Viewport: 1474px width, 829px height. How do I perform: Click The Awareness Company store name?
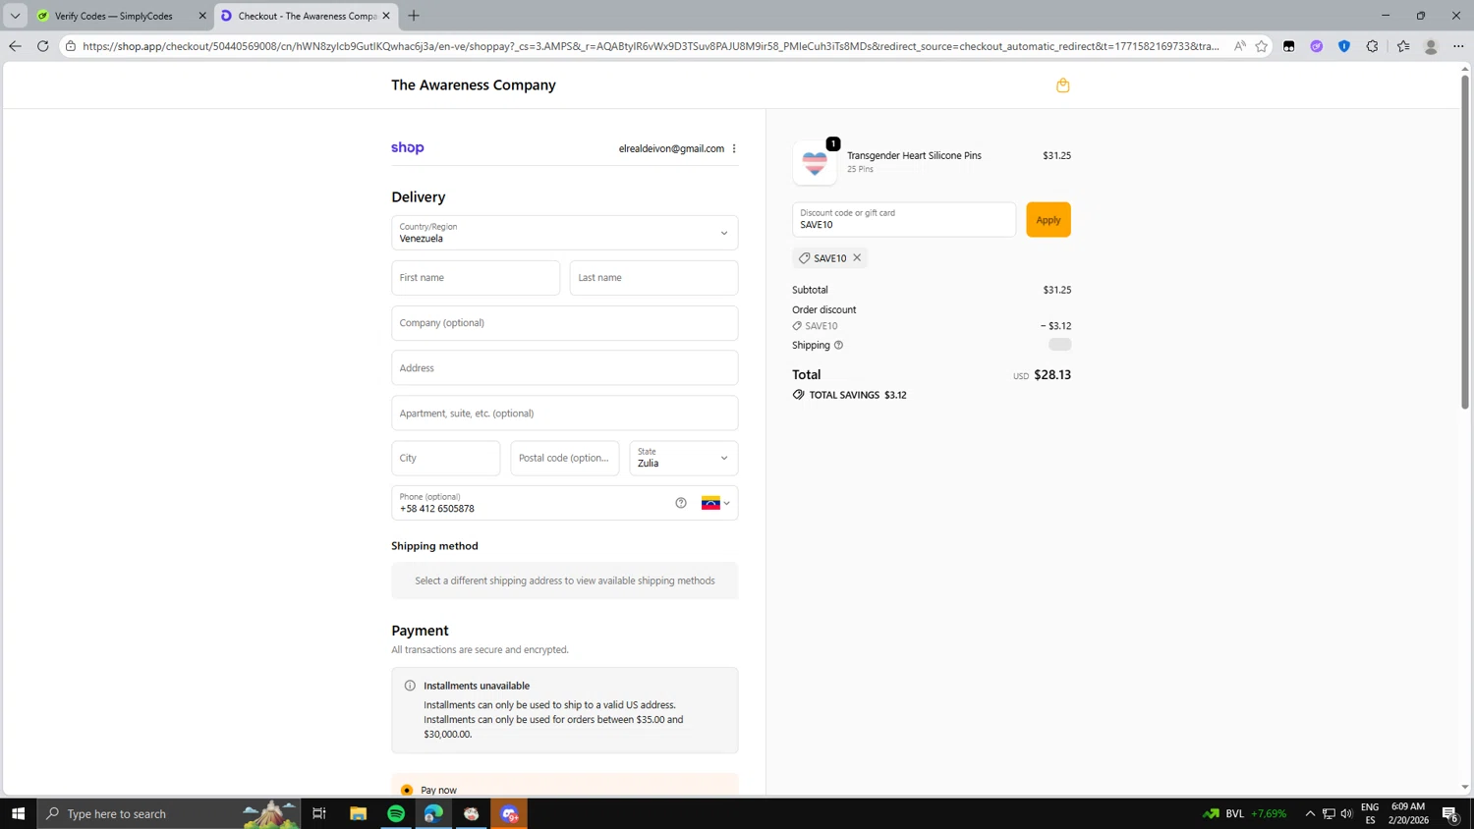coord(474,85)
